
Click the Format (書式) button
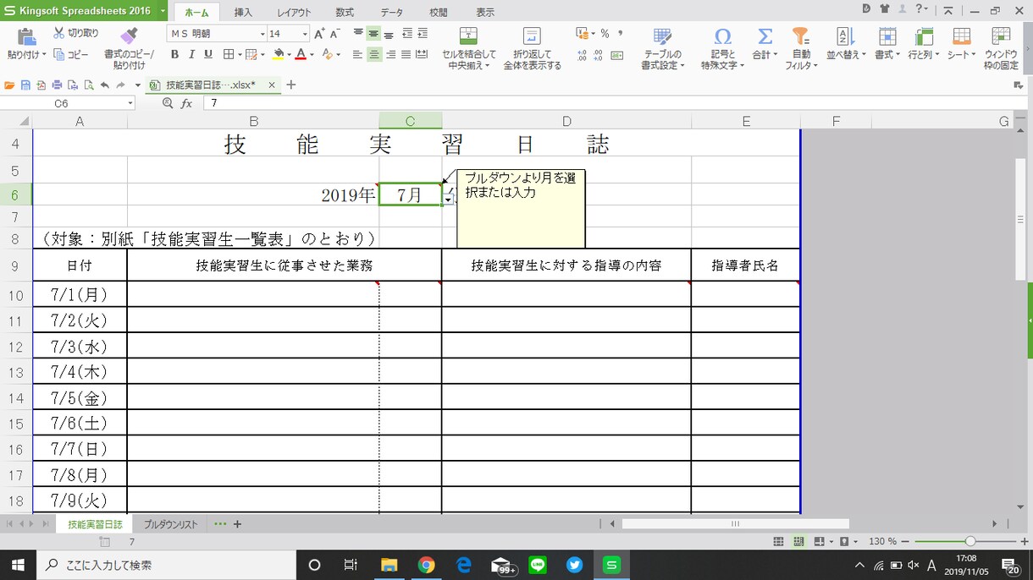887,44
